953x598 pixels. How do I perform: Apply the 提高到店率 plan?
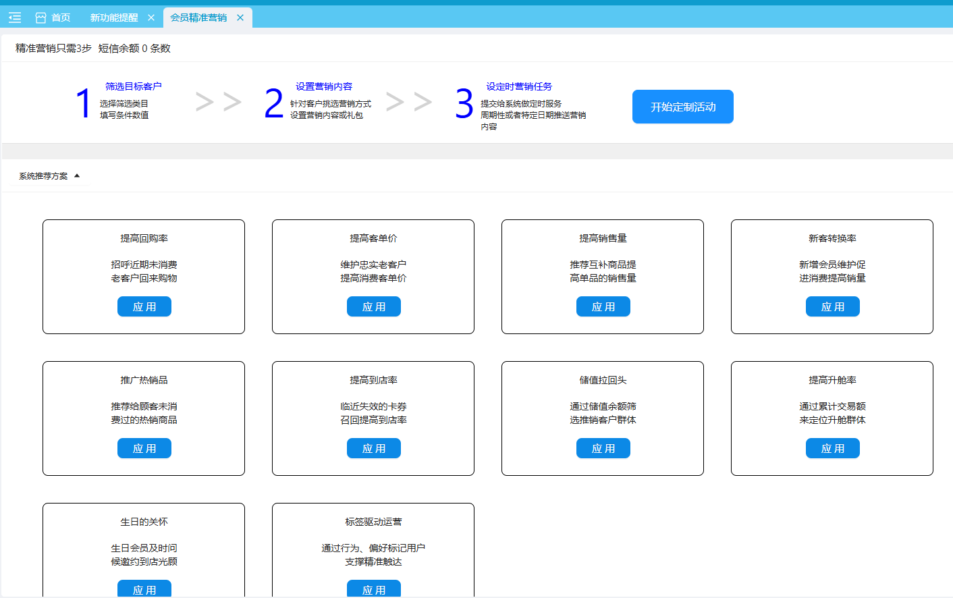373,448
